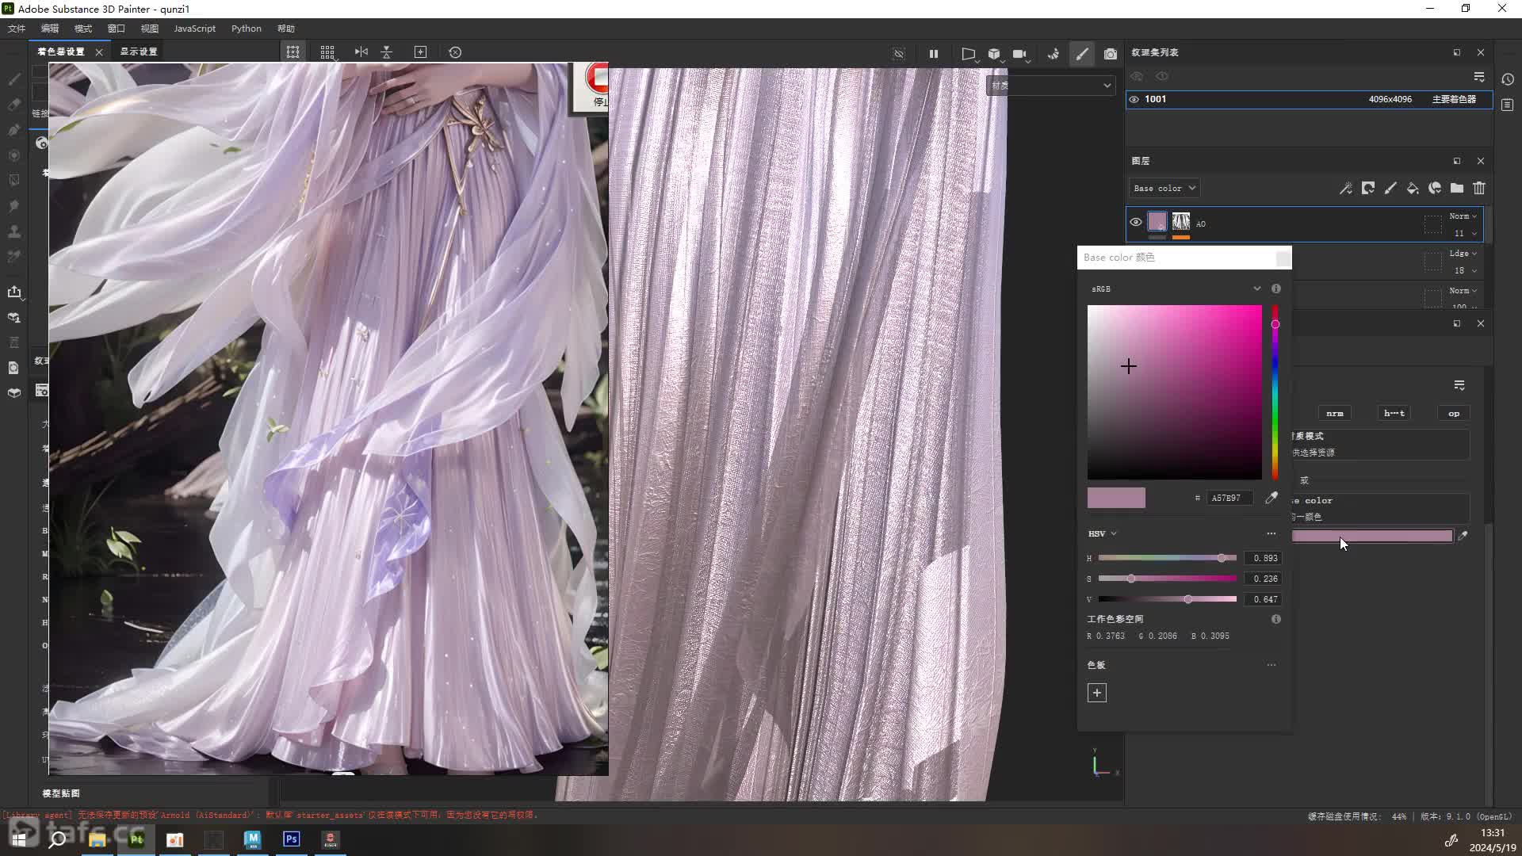
Task: Toggle the symmetry mirror icon in top toolbar
Action: coord(361,52)
